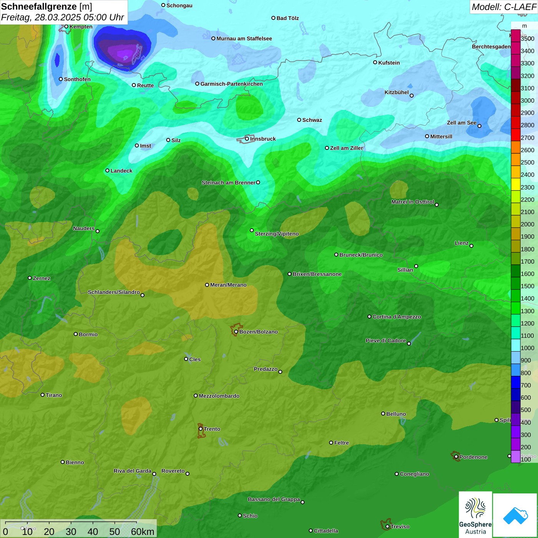Image resolution: width=538 pixels, height=538 pixels.
Task: Click the Tirano location dot
Action: click(x=43, y=395)
